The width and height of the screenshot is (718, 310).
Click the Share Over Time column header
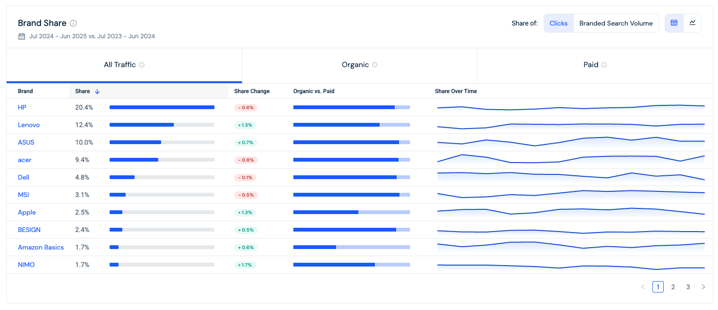pos(456,91)
